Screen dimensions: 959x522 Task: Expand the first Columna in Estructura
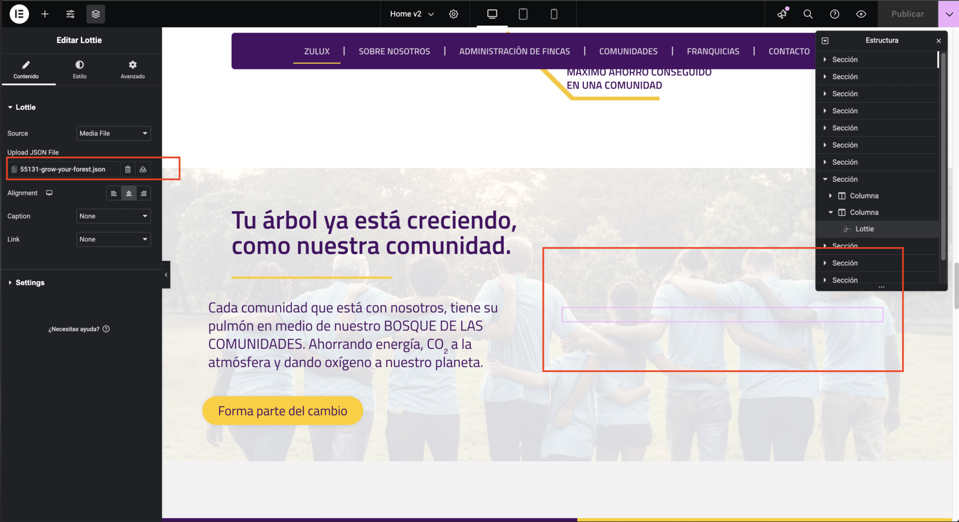(830, 196)
